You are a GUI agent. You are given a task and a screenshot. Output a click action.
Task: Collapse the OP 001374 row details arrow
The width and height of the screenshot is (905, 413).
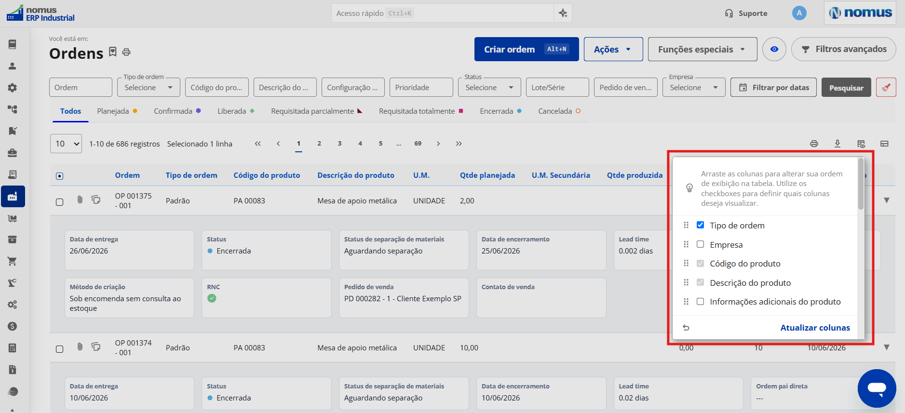click(887, 347)
